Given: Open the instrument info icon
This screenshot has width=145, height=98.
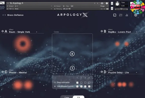Looking at the screenshot, I should 107,3.
